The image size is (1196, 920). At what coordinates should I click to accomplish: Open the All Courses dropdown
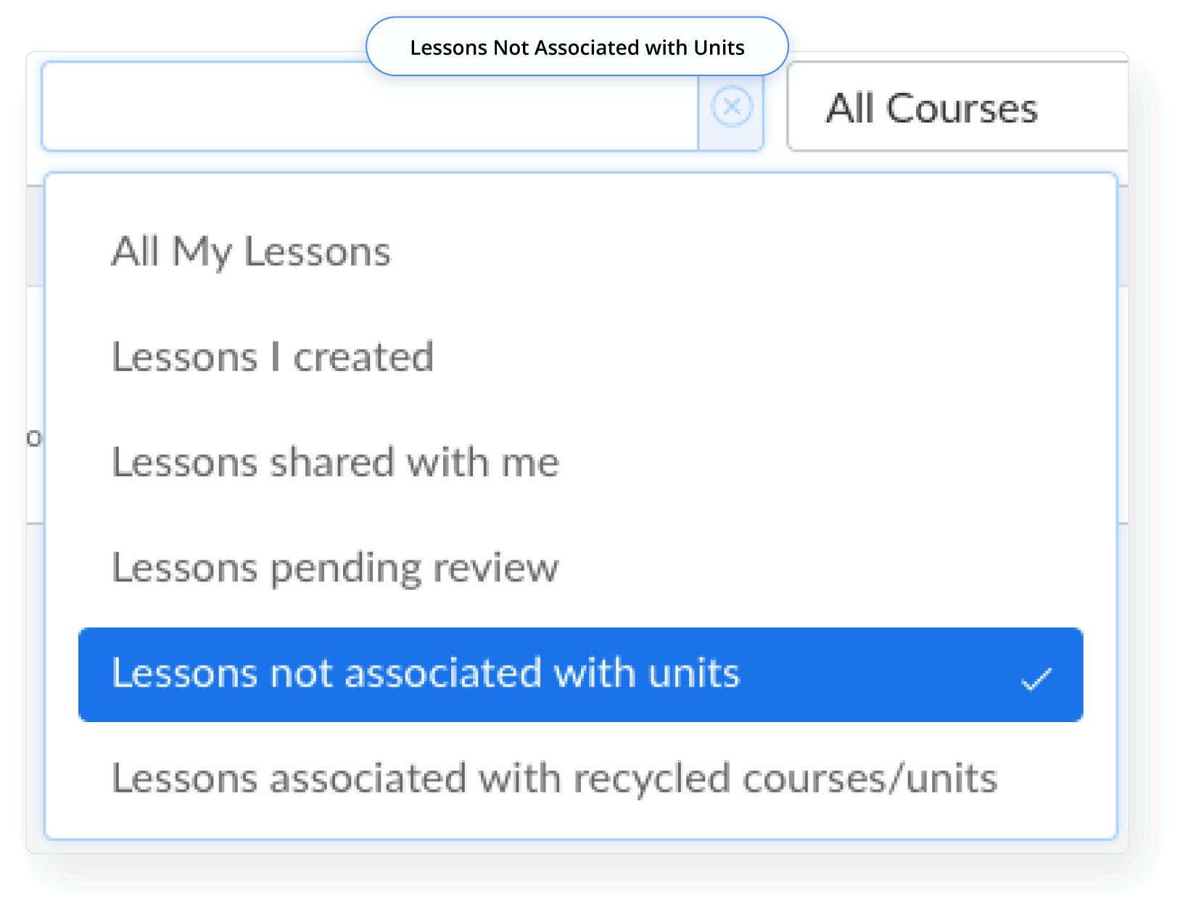[957, 108]
